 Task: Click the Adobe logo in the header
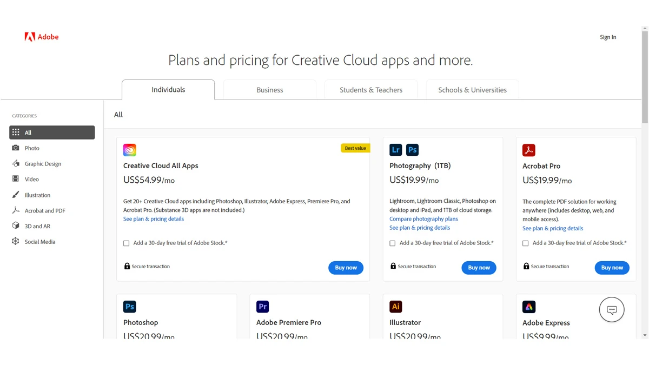pos(41,37)
